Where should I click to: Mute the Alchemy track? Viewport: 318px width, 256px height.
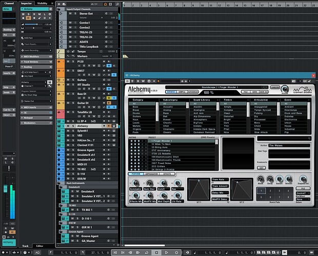point(68,126)
